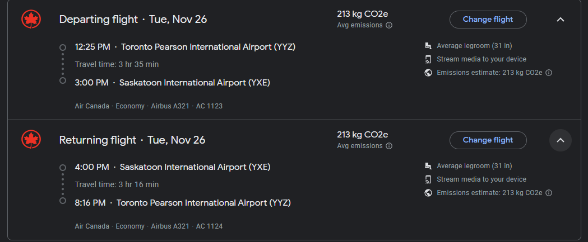Viewport: 588px width, 242px height.
Task: Click the departing flight emissions globe icon
Action: click(428, 73)
